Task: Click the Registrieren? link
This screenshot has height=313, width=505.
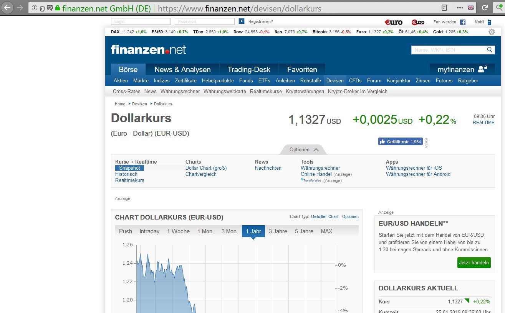Action: pos(261,21)
